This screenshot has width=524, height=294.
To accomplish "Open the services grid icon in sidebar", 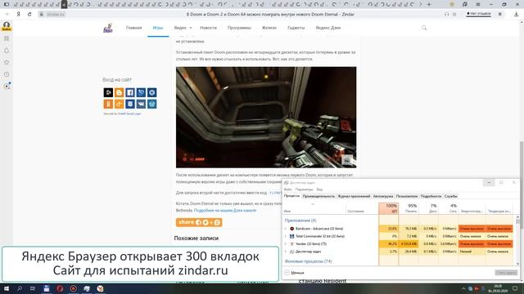I will point(7,38).
